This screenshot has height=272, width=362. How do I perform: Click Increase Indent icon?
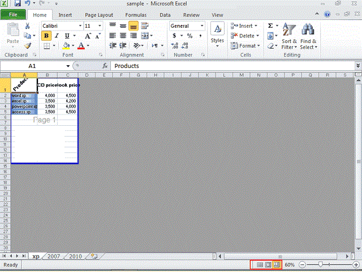point(123,45)
